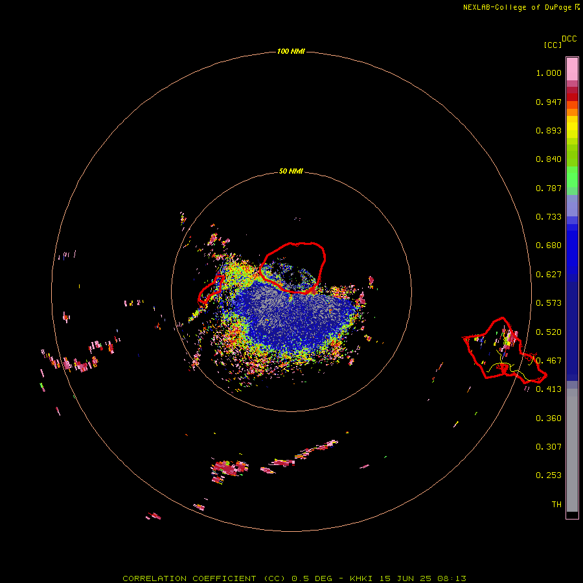Click the 1.000 value on the scale
This screenshot has height=583, width=583.
[x=549, y=73]
